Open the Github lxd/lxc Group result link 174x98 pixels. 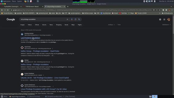pos(35,65)
